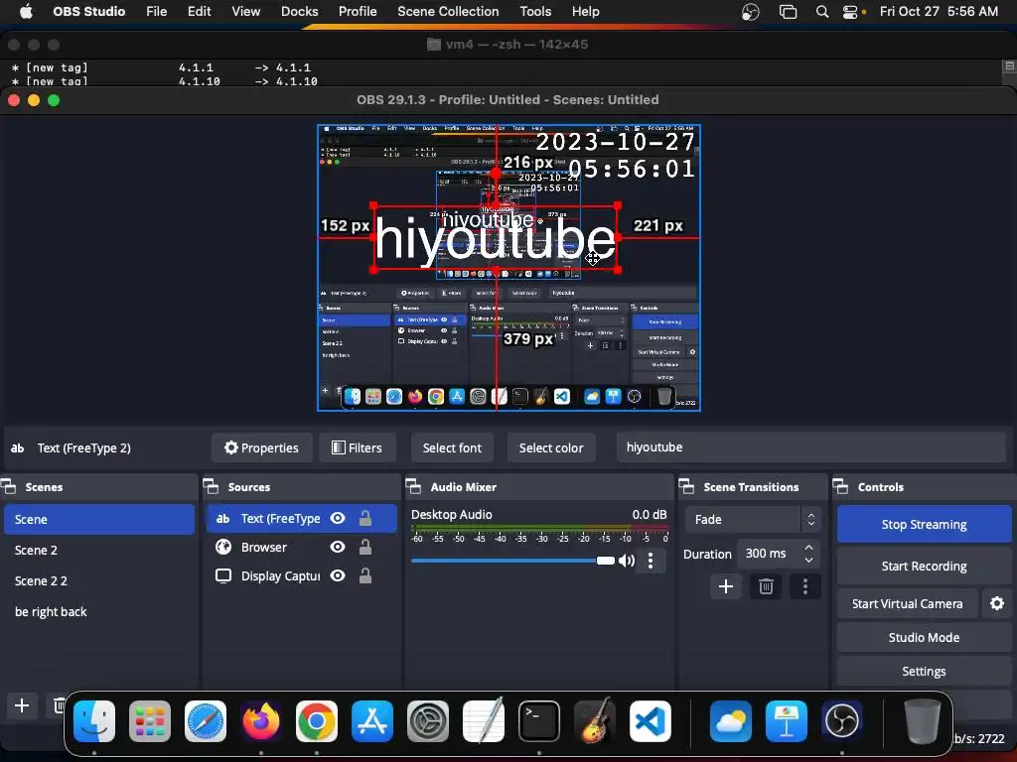Click the Desktop Audio volume slider handle

tap(606, 561)
